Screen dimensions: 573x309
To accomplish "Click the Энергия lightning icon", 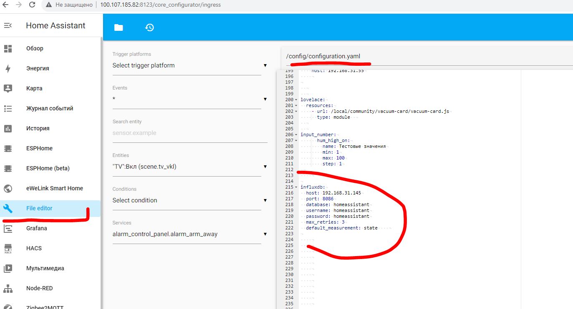I will click(x=8, y=68).
